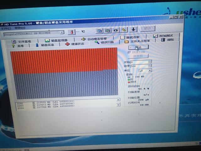Click the 结束 end value field

click(139, 66)
